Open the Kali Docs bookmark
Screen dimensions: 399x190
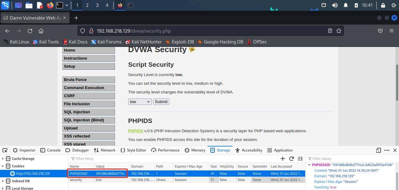tap(75, 42)
